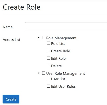Image resolution: width=107 pixels, height=105 pixels.
Task: Click into the Name input field
Action: (66, 27)
